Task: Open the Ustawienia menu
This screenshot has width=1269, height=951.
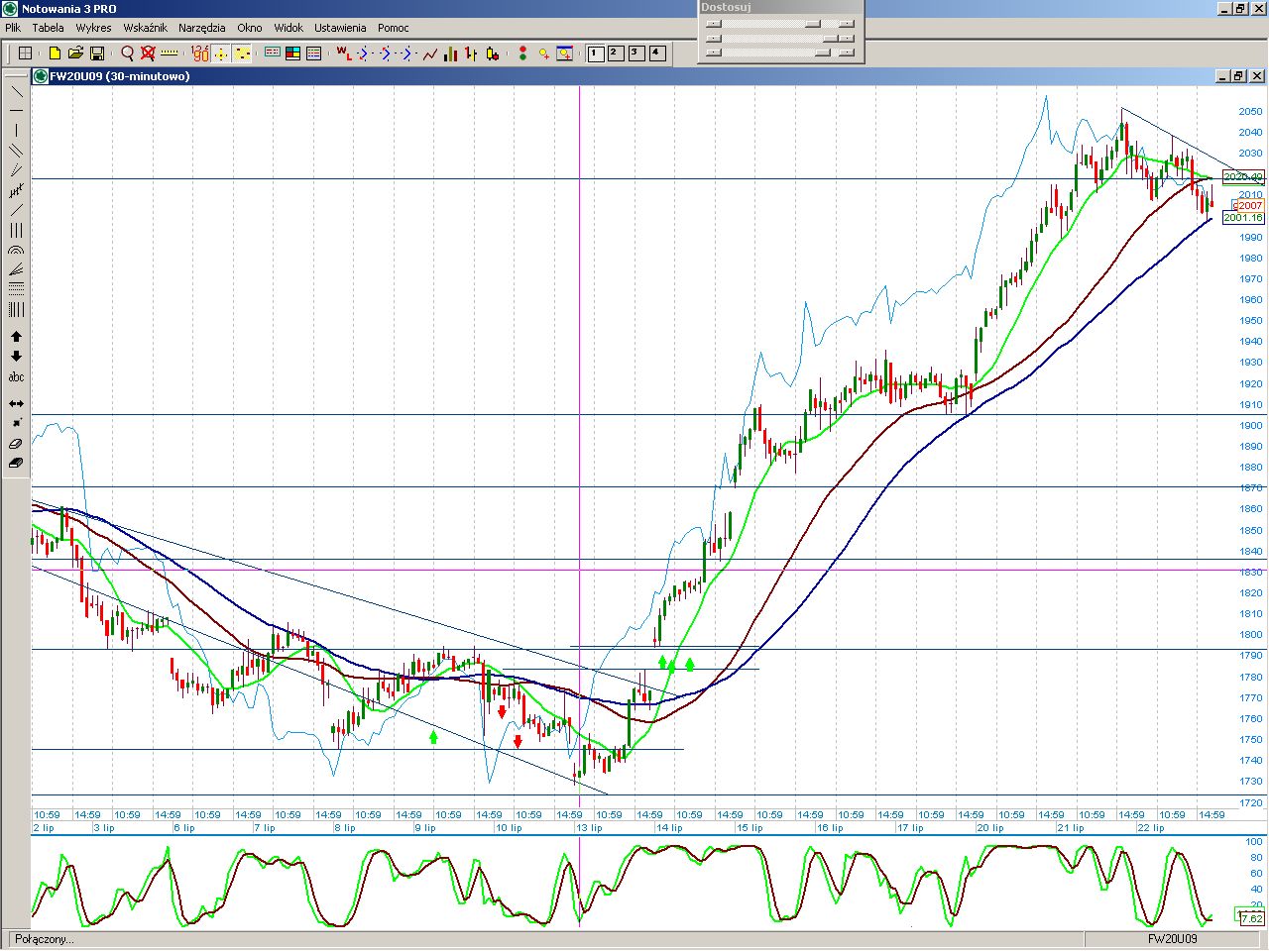Action: pyautogui.click(x=340, y=28)
